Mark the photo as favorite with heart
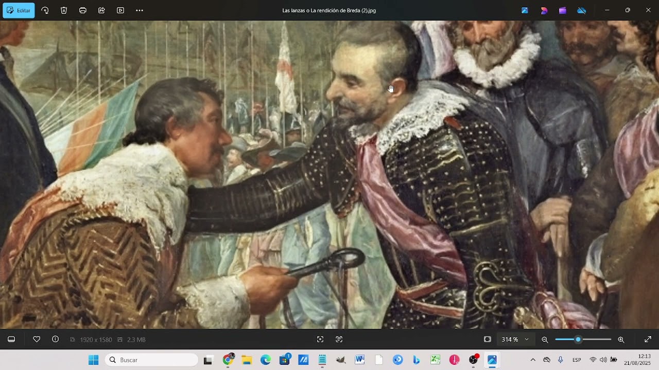 (37, 339)
